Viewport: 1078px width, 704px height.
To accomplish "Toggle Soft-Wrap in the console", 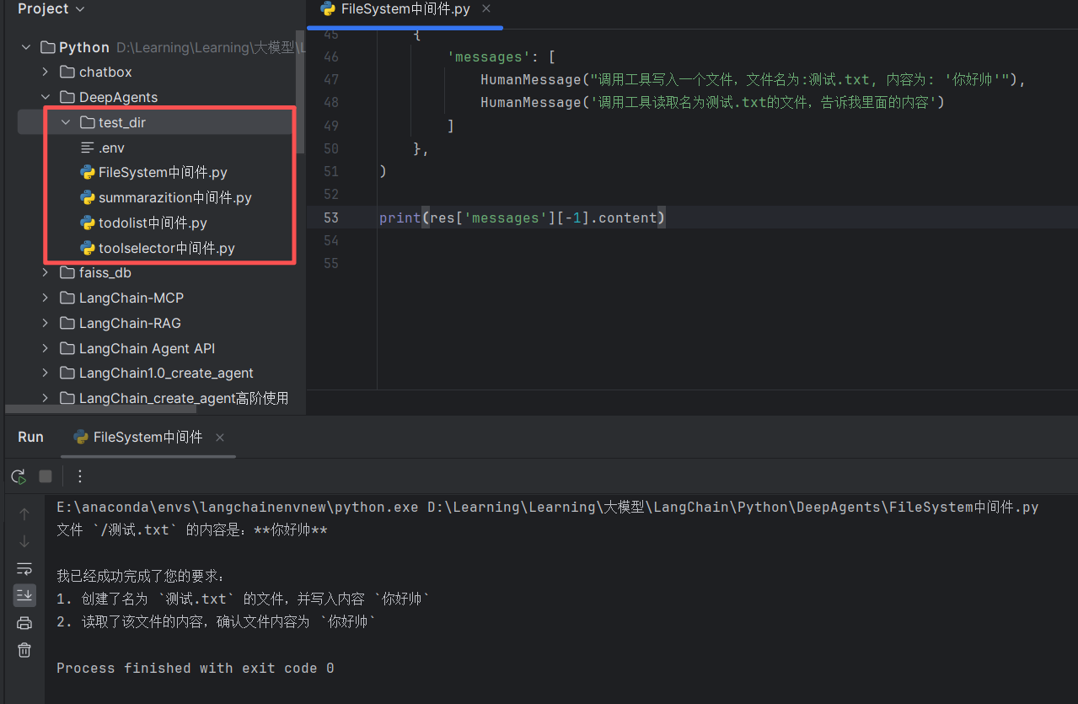I will point(24,568).
